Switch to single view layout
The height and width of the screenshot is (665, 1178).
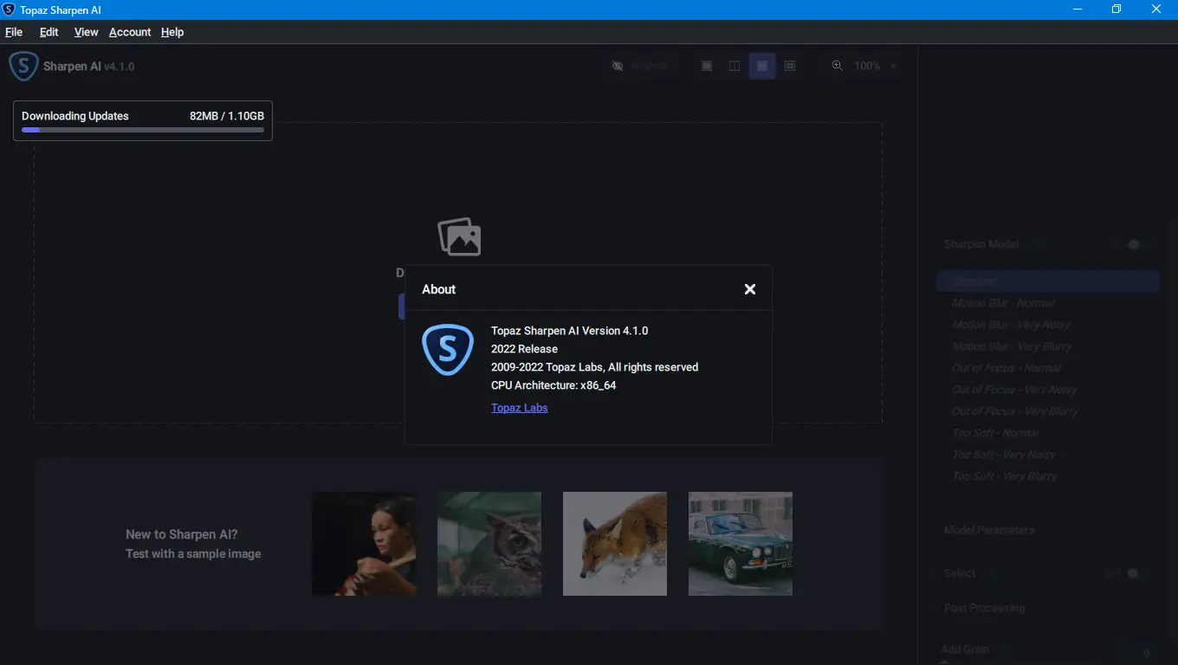(707, 66)
